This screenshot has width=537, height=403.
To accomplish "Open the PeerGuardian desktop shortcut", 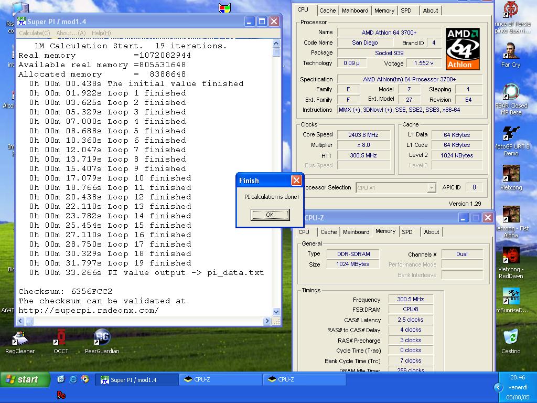I will click(102, 342).
